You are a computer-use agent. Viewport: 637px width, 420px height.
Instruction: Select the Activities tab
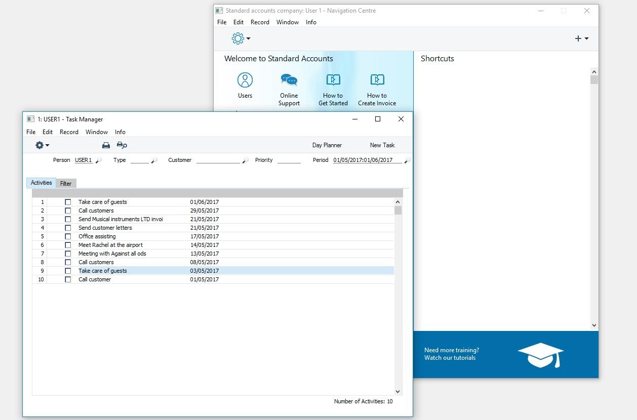click(x=42, y=183)
